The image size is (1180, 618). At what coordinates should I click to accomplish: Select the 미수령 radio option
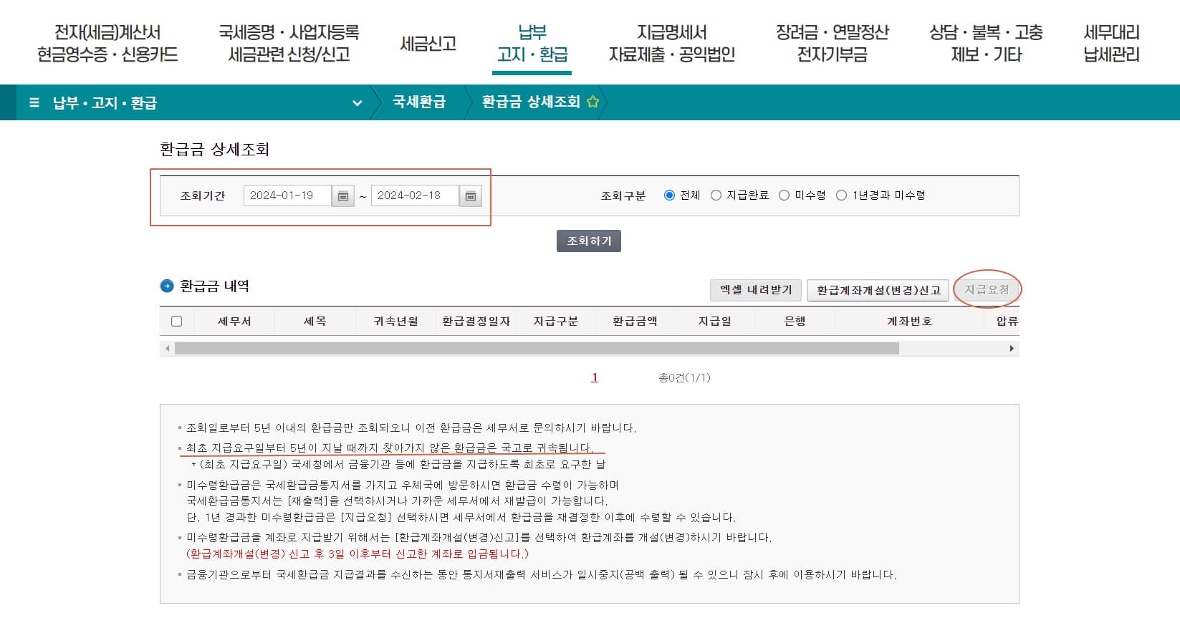tap(784, 195)
